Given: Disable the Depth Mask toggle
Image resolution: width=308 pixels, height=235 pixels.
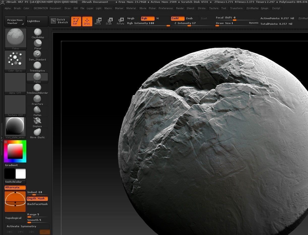Looking at the screenshot, I should [x=37, y=199].
